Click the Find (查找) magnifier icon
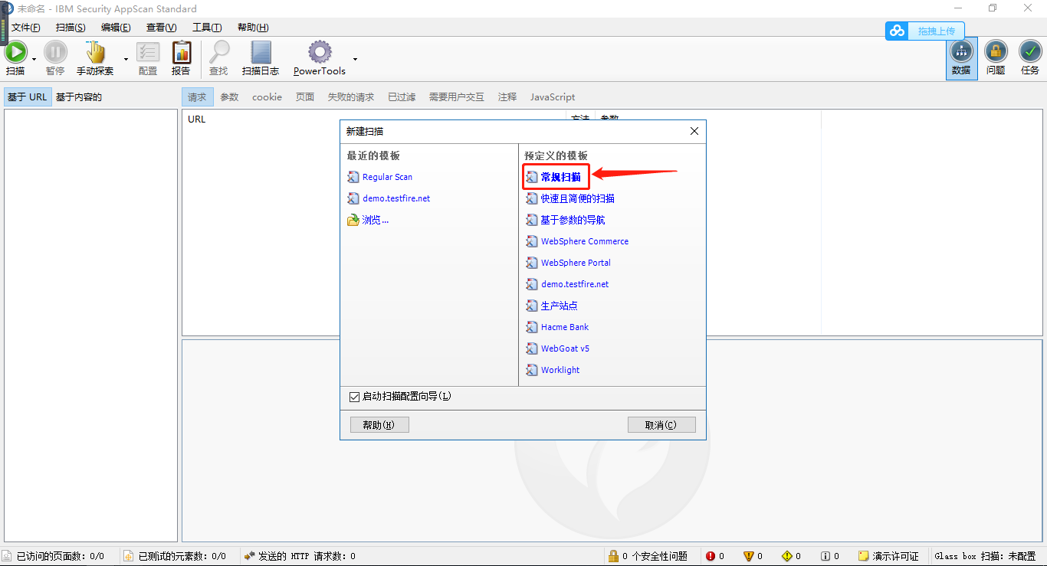 (219, 52)
